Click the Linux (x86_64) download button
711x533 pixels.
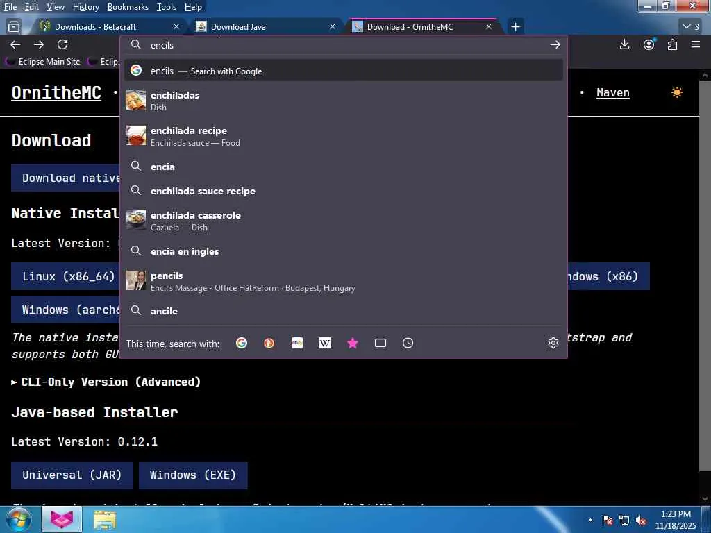[x=65, y=276]
